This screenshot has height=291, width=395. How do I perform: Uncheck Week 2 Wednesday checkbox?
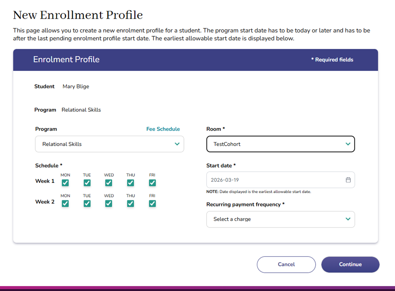(x=109, y=204)
